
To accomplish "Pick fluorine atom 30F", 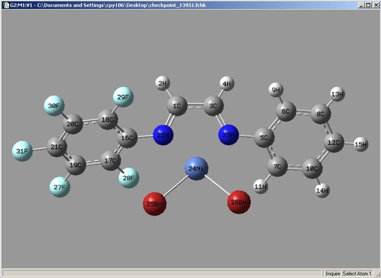I will [54, 106].
